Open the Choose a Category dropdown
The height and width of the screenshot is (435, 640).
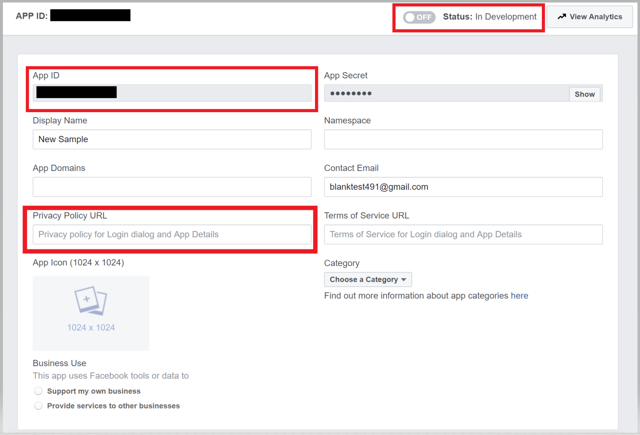[368, 279]
